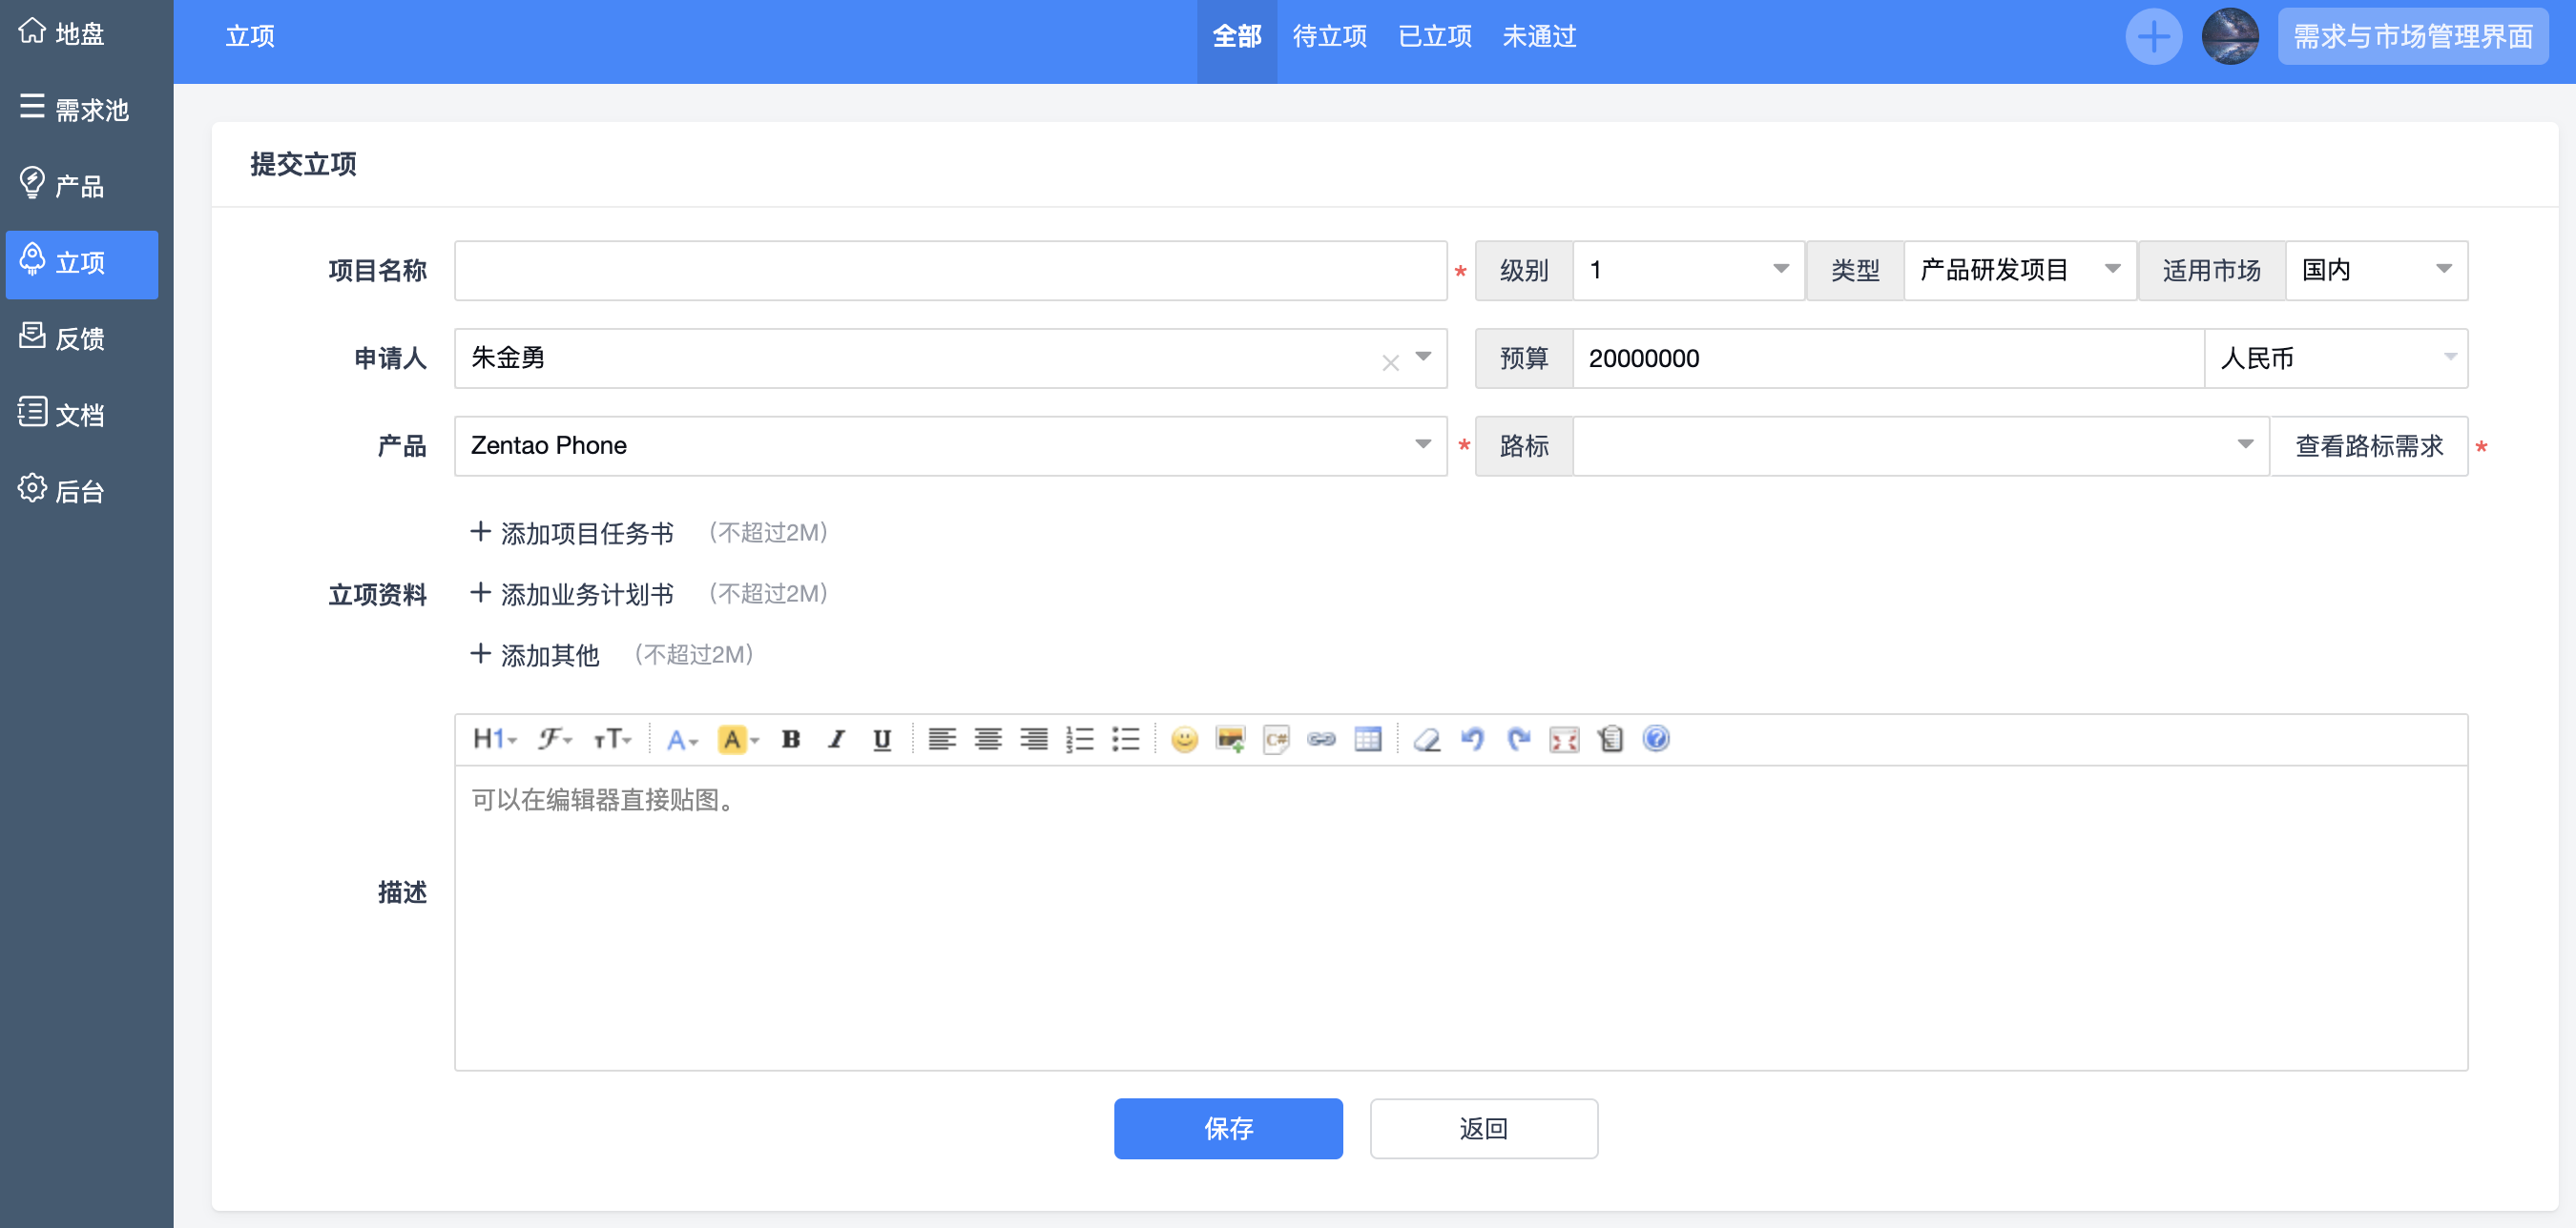The width and height of the screenshot is (2576, 1228).
Task: Insert emoticon from editor toolbar
Action: coord(1184,740)
